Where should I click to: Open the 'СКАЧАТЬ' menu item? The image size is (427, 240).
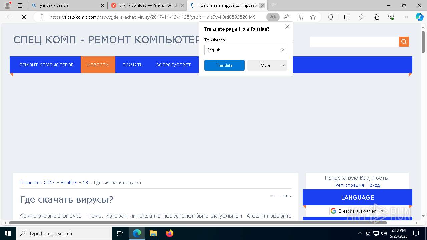pyautogui.click(x=132, y=65)
